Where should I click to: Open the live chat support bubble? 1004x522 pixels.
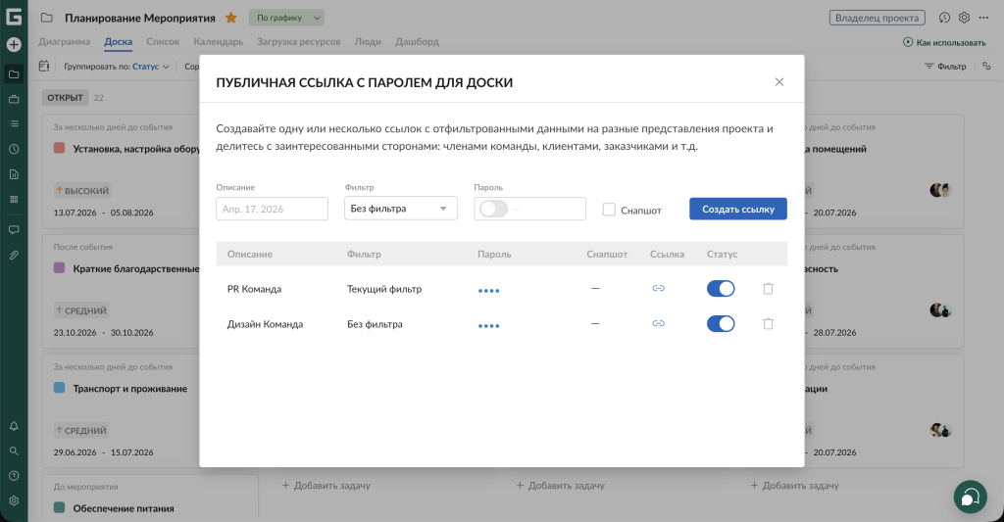[x=970, y=498]
